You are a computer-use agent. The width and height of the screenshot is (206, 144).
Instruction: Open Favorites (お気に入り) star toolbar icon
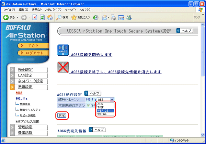point(74,18)
